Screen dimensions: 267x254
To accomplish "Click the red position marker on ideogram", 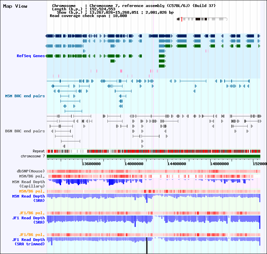I will click(x=182, y=19).
